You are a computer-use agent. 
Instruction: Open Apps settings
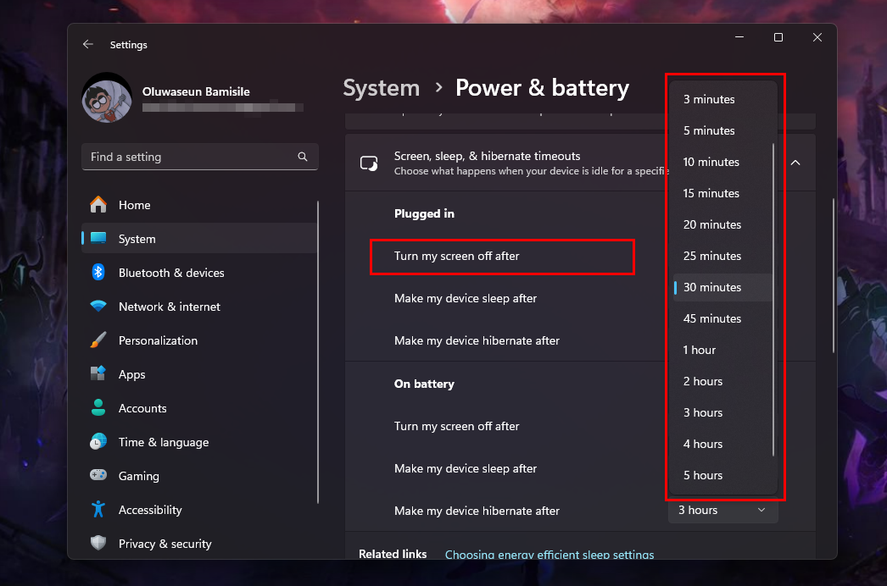(x=132, y=374)
